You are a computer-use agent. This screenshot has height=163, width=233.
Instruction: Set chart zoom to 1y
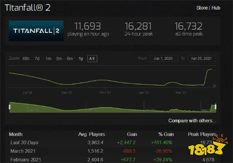(80, 59)
